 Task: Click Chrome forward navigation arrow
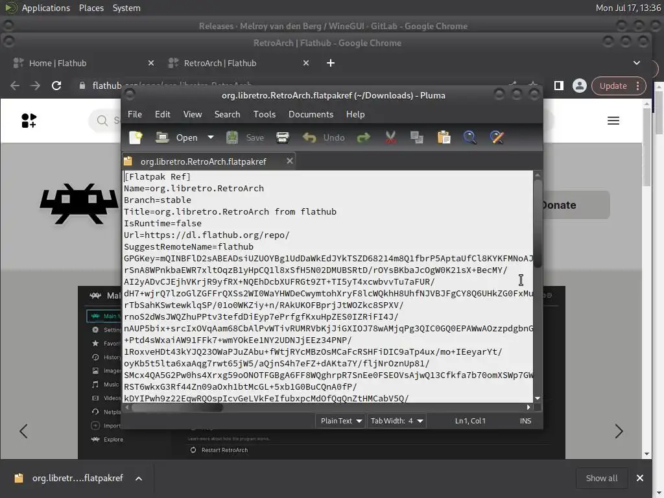point(36,86)
